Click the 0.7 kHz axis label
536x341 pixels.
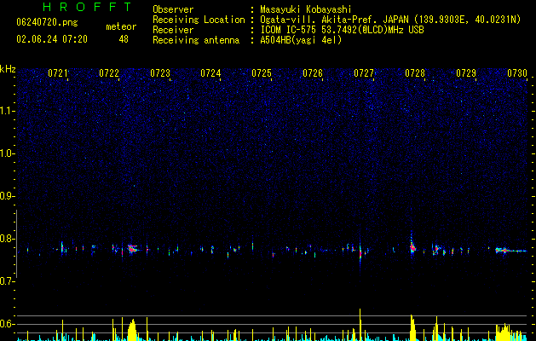click(8, 281)
